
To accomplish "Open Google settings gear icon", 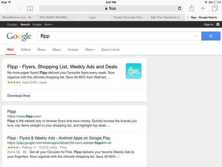I will click(x=218, y=24).
